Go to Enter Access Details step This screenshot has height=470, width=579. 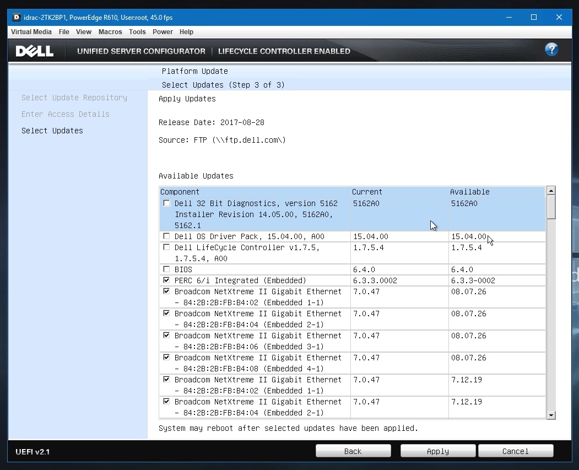coord(66,114)
